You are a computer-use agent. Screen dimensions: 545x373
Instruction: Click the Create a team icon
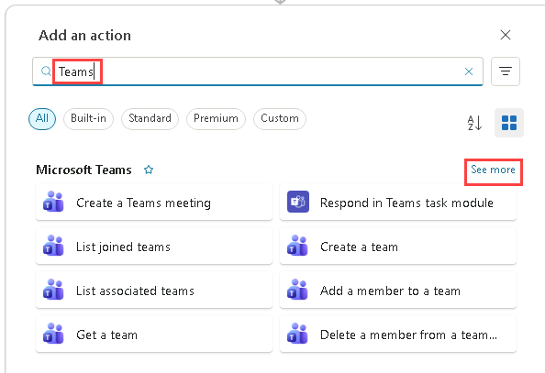coord(297,246)
